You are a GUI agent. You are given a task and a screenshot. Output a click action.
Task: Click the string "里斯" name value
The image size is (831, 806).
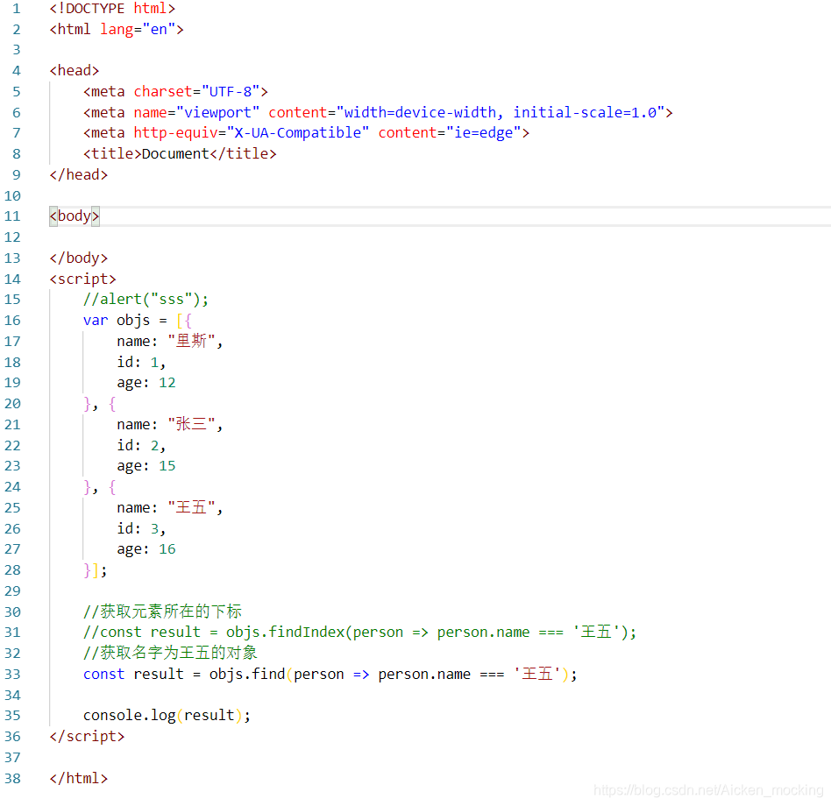(191, 341)
